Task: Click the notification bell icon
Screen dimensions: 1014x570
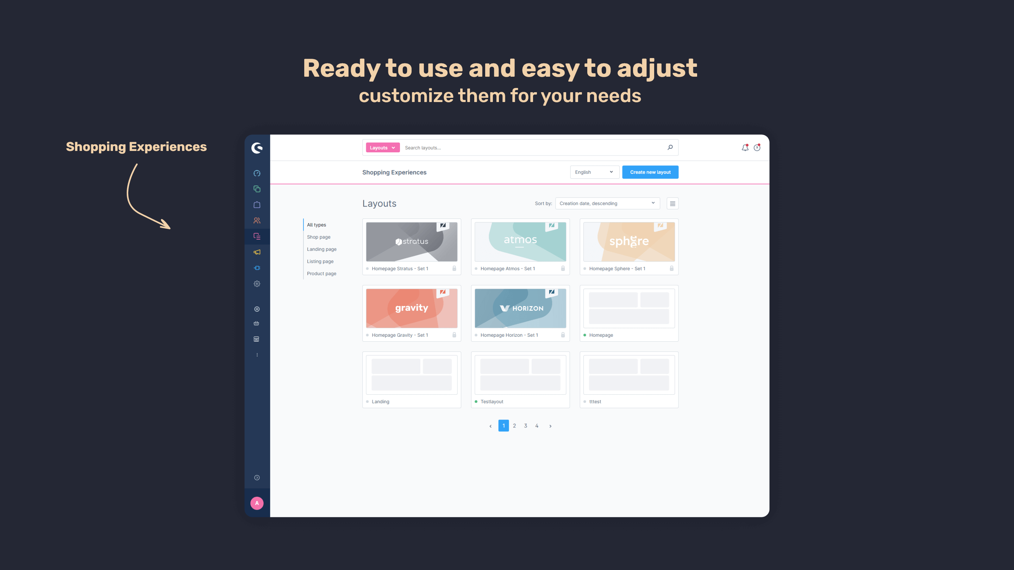Action: [x=745, y=147]
